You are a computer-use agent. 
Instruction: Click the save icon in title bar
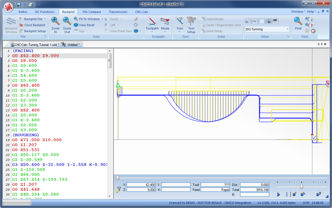[x=19, y=5]
